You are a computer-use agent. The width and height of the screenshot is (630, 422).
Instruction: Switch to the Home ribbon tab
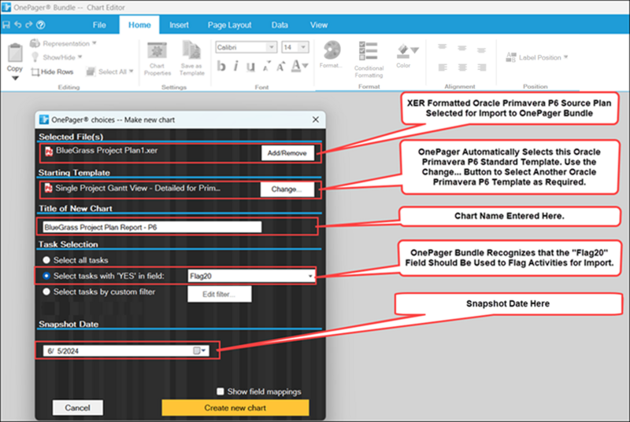[139, 25]
